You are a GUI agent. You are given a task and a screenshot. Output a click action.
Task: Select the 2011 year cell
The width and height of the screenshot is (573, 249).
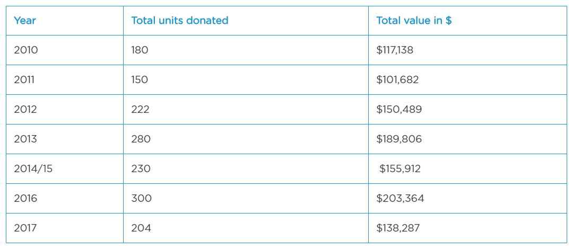(24, 80)
